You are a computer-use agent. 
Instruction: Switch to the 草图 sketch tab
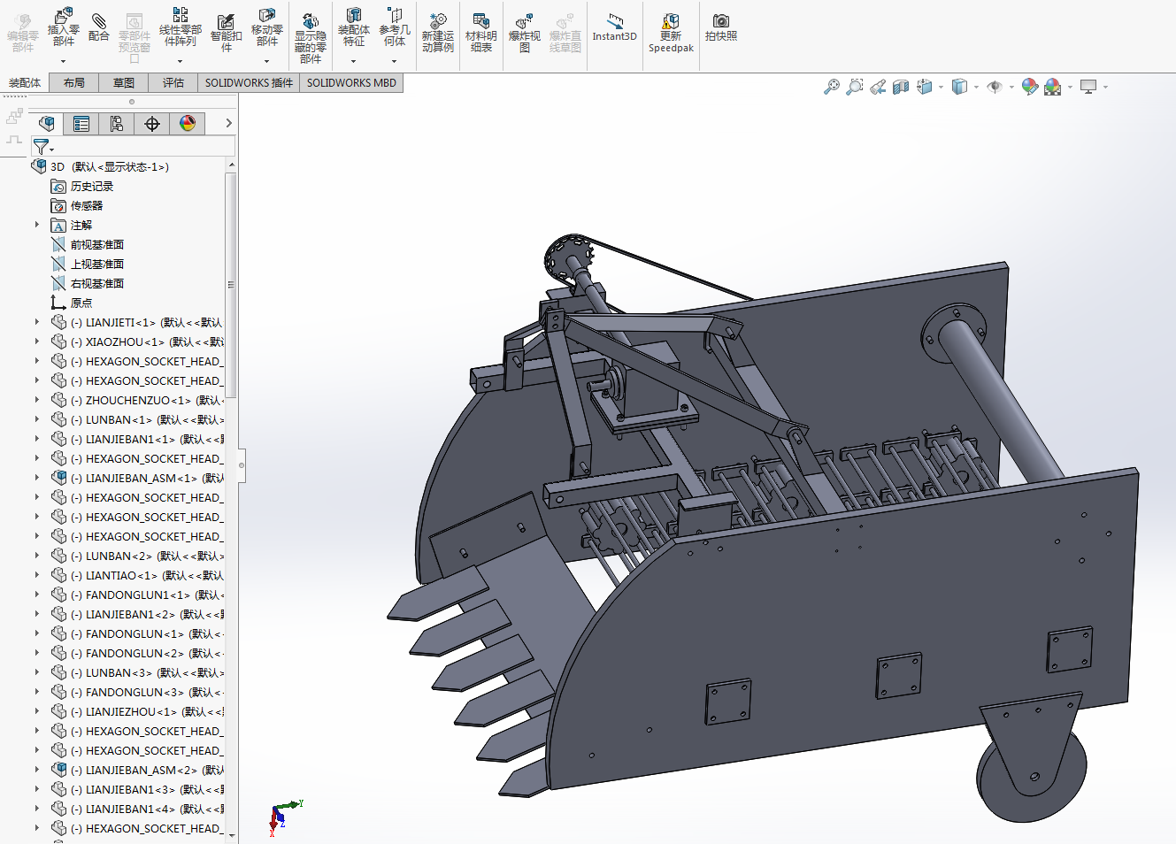click(124, 83)
